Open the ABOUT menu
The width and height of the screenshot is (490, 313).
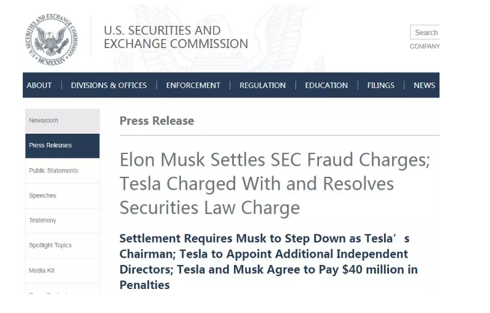pos(39,86)
